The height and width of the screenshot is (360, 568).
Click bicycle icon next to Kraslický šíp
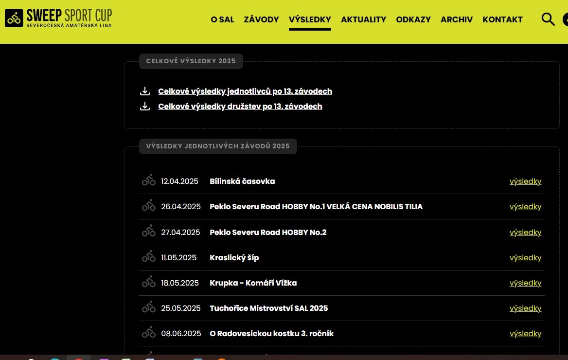[149, 257]
